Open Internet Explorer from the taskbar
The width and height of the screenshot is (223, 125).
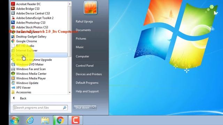(30, 120)
